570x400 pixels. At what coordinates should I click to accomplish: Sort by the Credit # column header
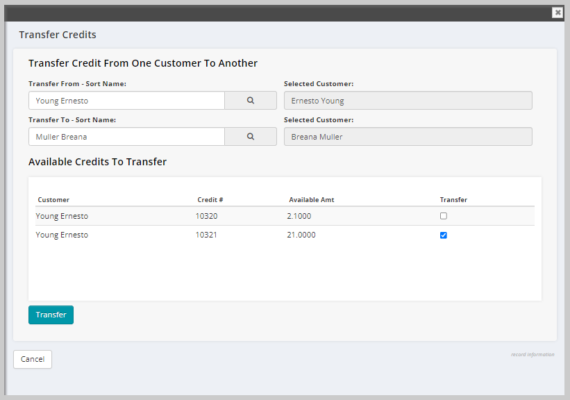point(210,200)
